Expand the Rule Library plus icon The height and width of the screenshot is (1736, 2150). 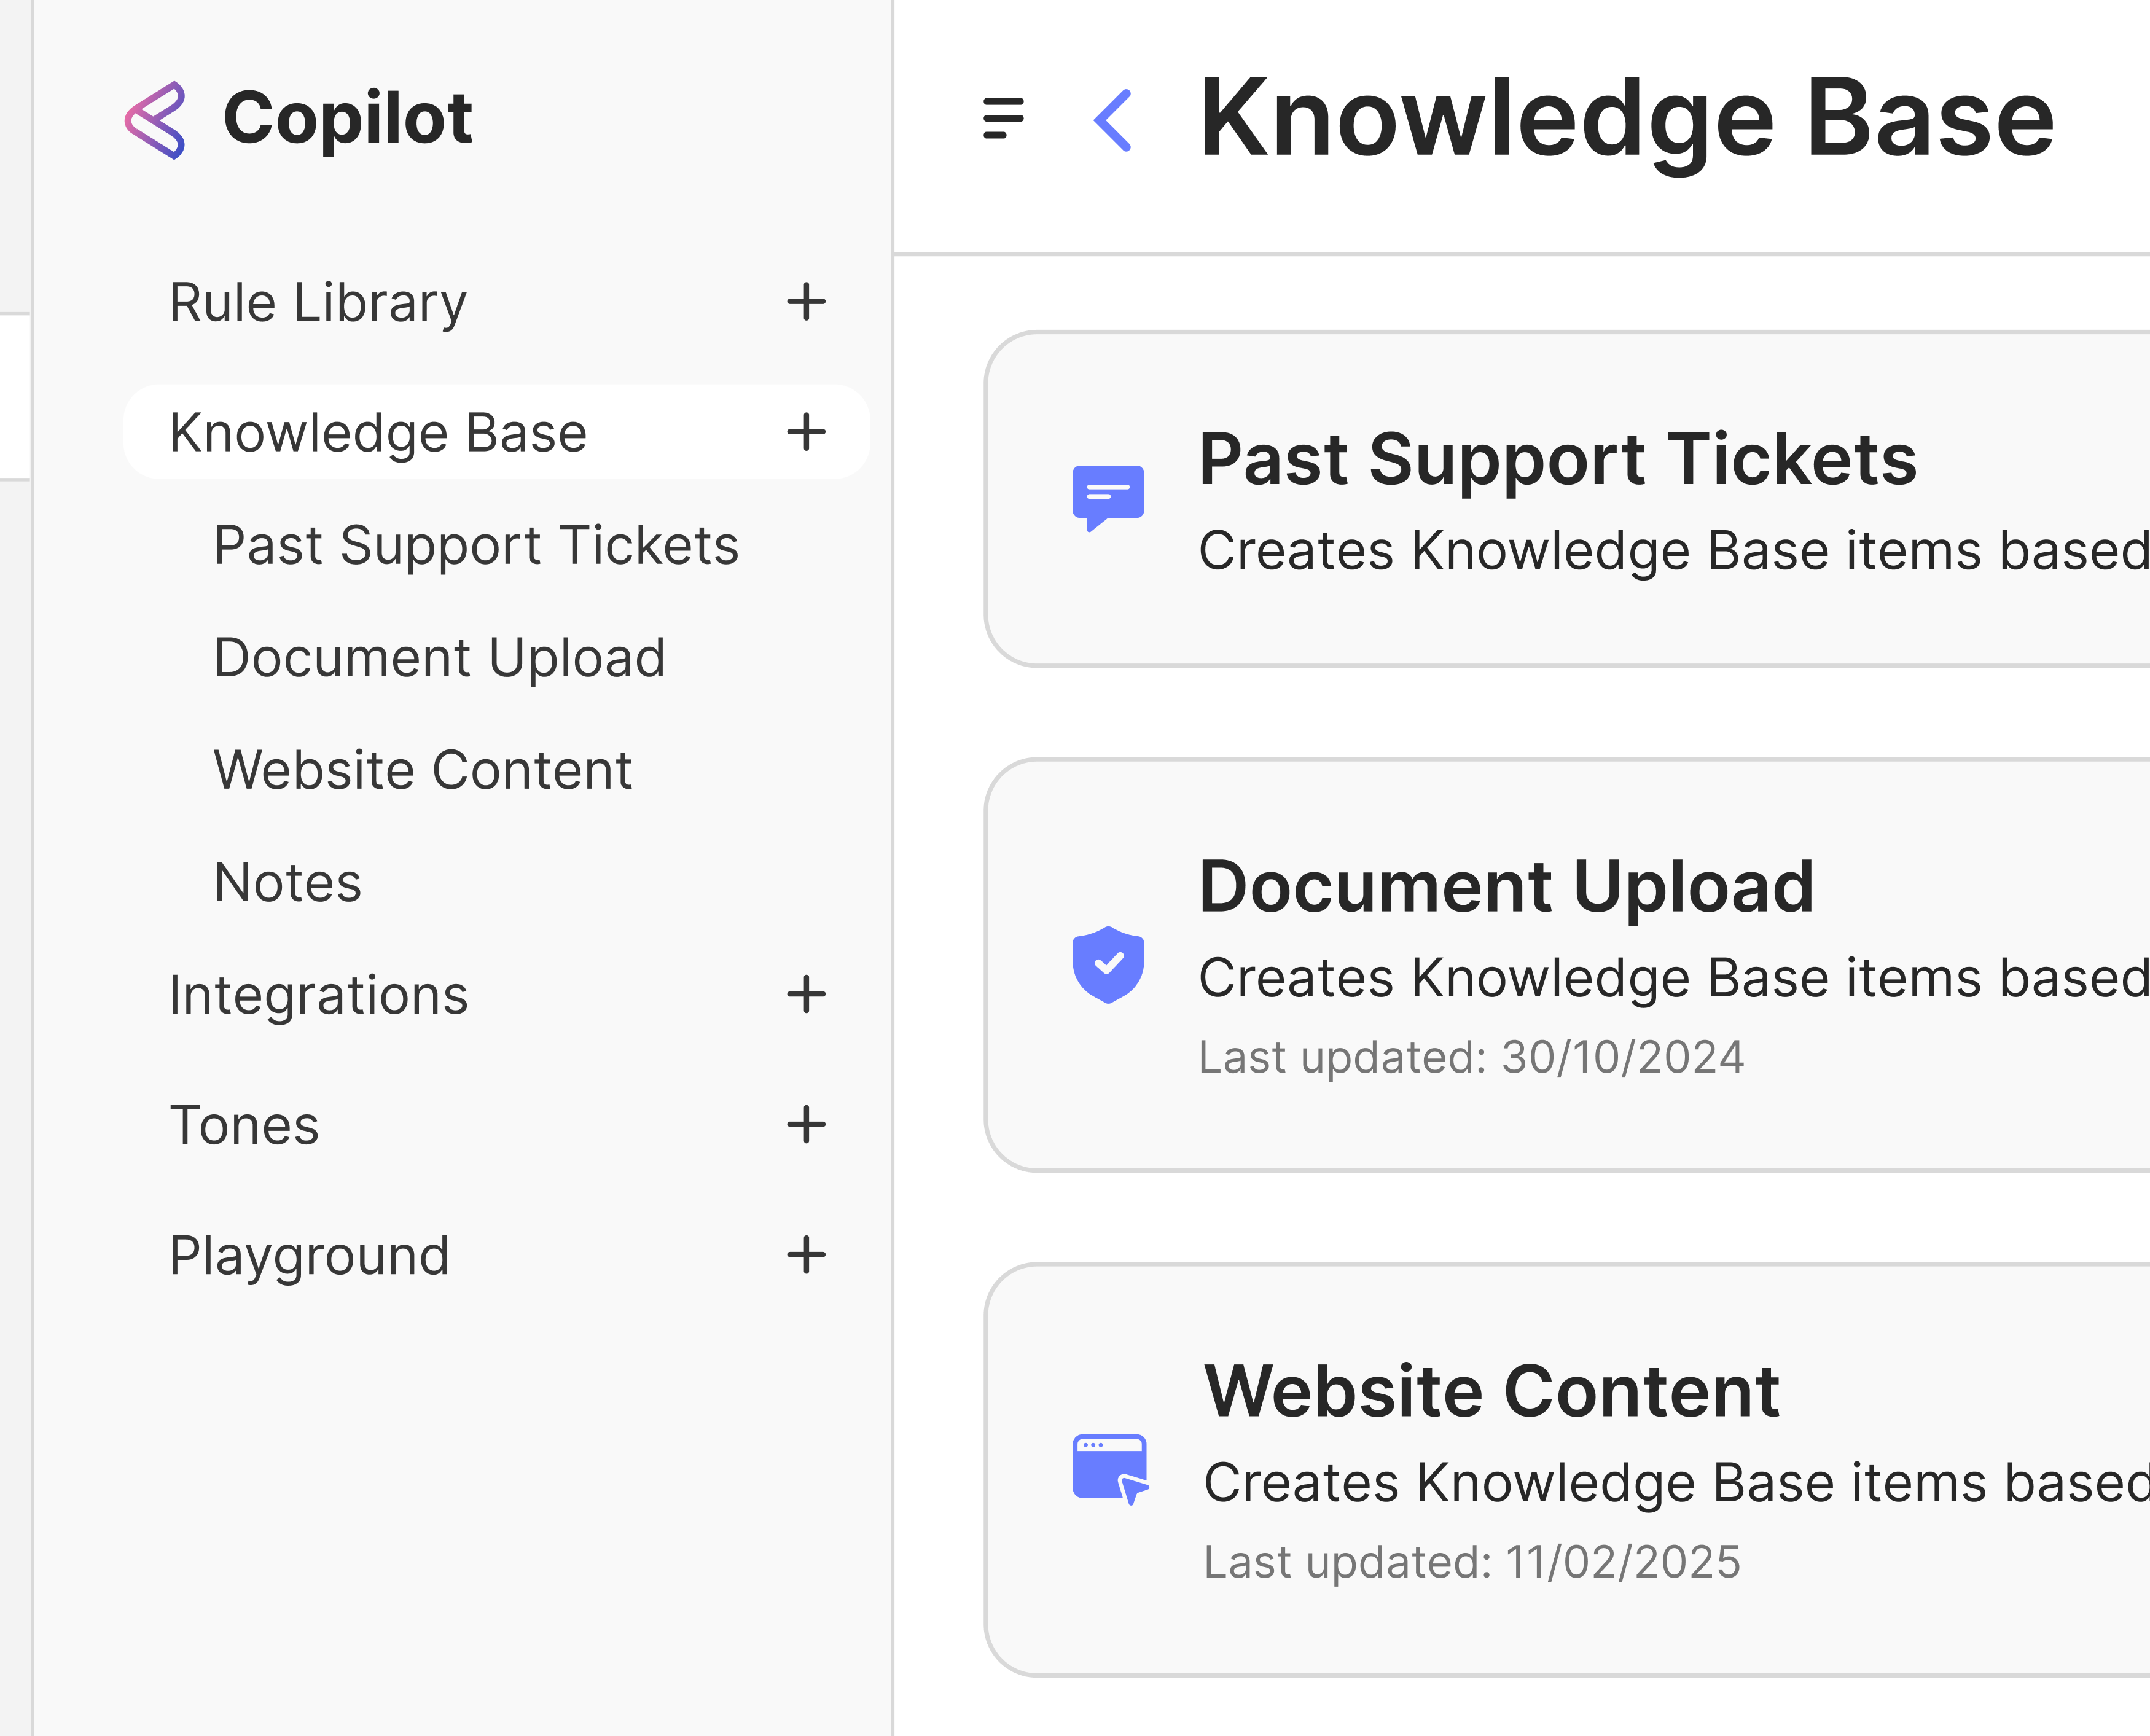(806, 302)
